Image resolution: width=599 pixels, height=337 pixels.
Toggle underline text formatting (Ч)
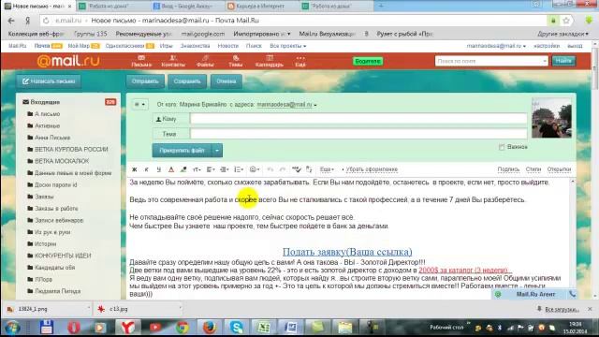click(158, 169)
